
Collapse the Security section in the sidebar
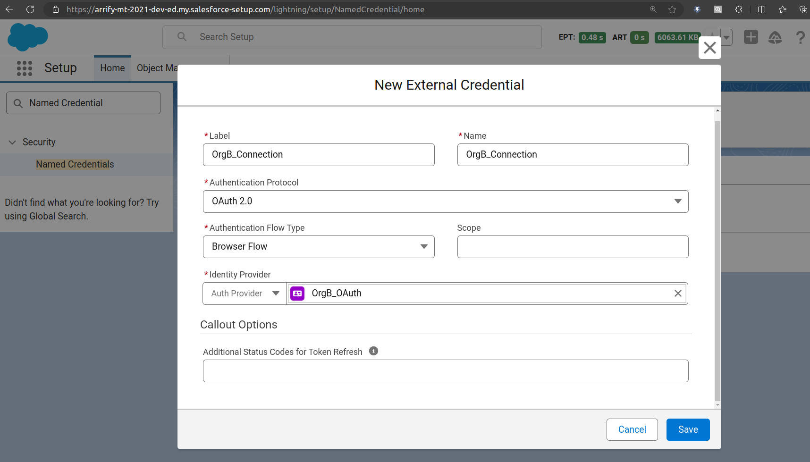12,142
